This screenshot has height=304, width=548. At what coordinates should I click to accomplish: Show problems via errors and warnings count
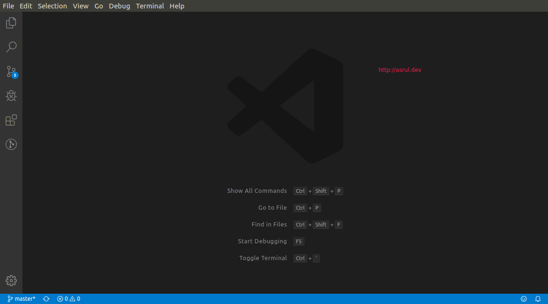click(69, 299)
